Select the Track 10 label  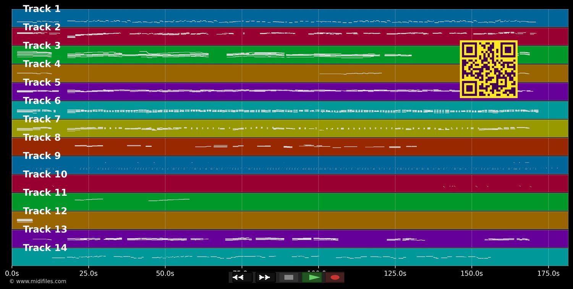[45, 174]
